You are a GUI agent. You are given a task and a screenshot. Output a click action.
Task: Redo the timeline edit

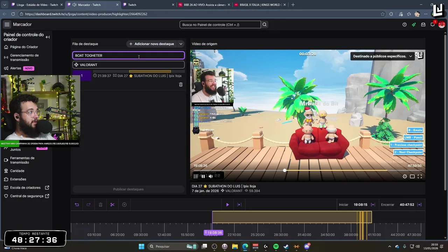(x=89, y=205)
